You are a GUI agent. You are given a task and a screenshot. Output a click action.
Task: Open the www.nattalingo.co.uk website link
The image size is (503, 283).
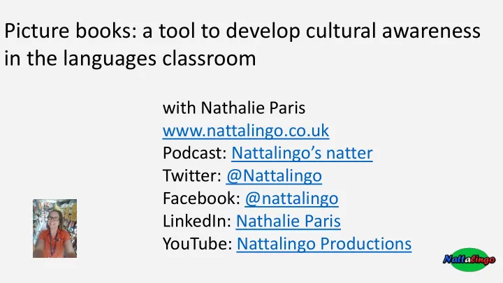246,131
